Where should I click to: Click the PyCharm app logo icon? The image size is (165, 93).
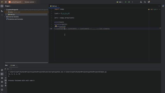[x=2, y=2]
